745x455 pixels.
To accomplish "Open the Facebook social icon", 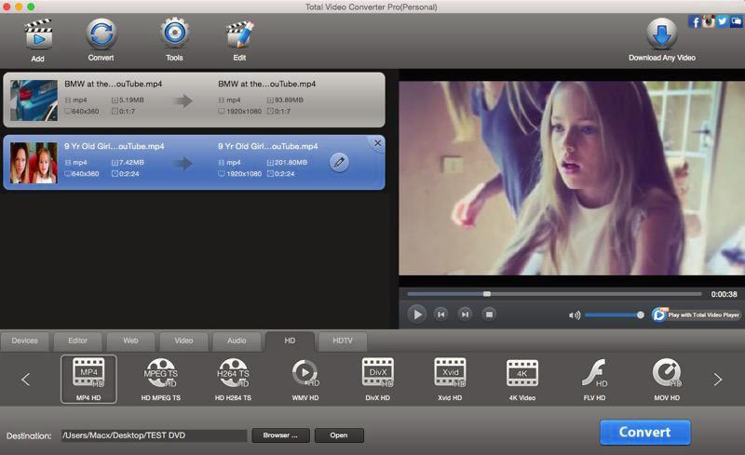I will [694, 21].
